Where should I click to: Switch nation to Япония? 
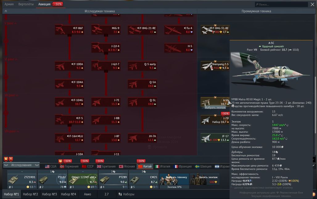click(x=127, y=166)
